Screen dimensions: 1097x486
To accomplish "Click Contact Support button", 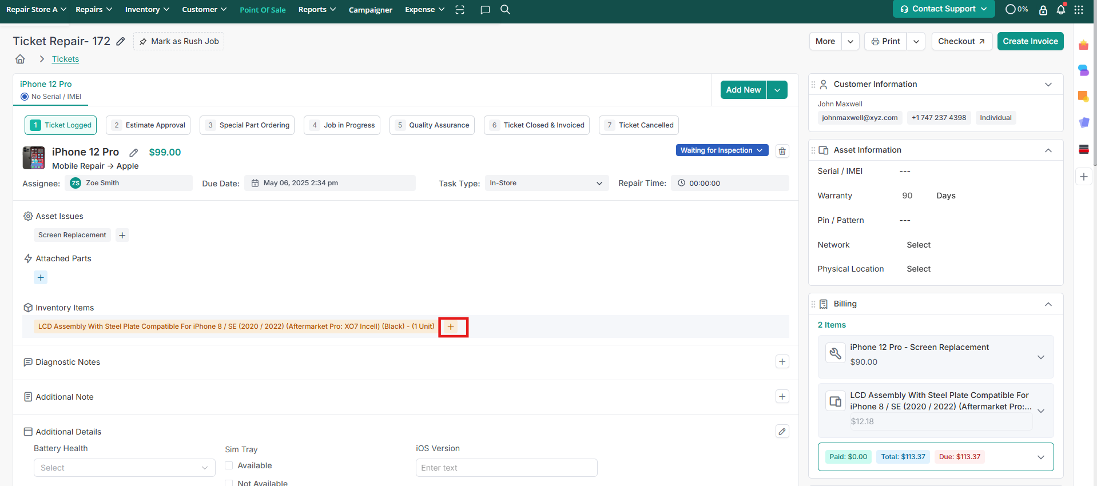I will tap(944, 9).
